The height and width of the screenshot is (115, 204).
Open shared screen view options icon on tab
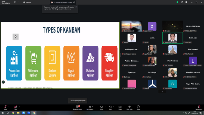tap(74, 2)
